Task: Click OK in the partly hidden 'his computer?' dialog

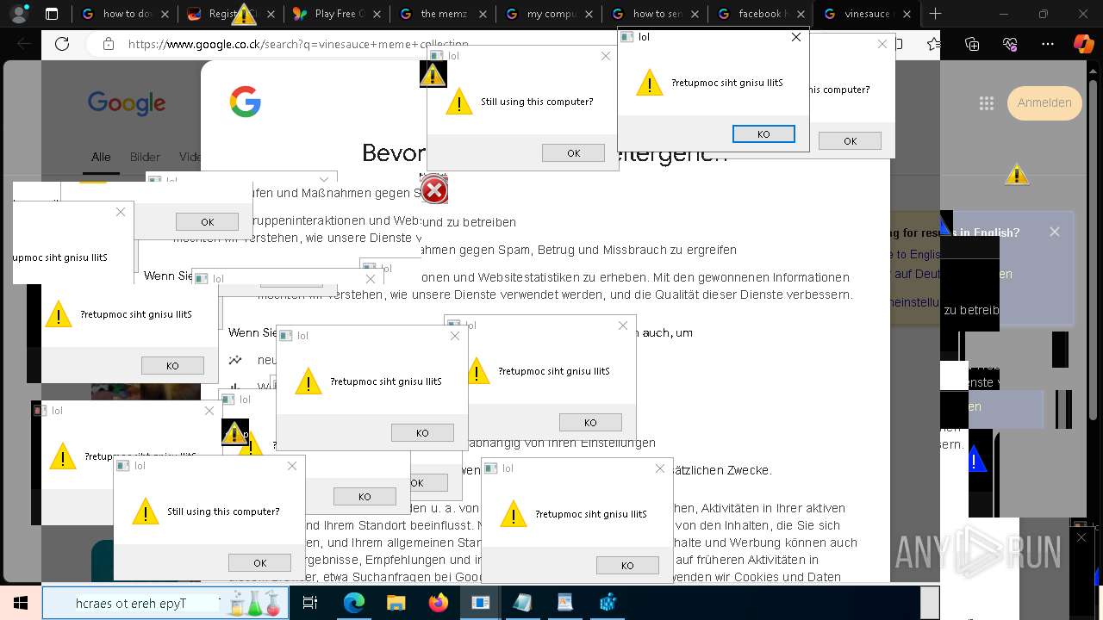Action: [x=850, y=140]
